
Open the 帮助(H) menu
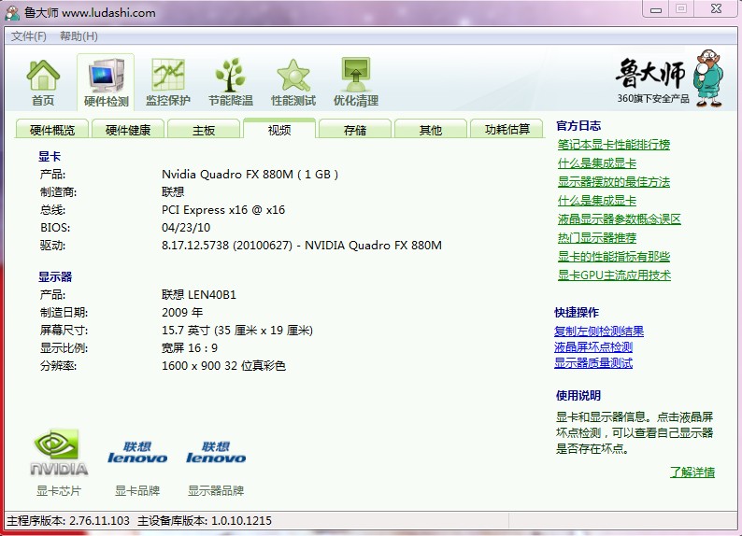pos(78,35)
